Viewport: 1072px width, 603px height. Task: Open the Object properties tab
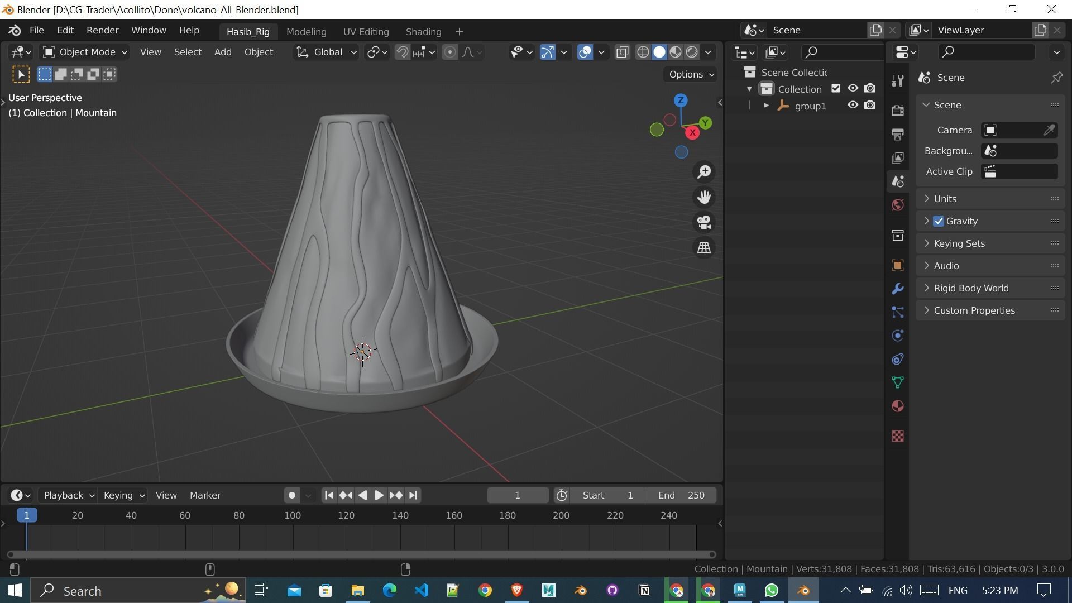click(897, 265)
